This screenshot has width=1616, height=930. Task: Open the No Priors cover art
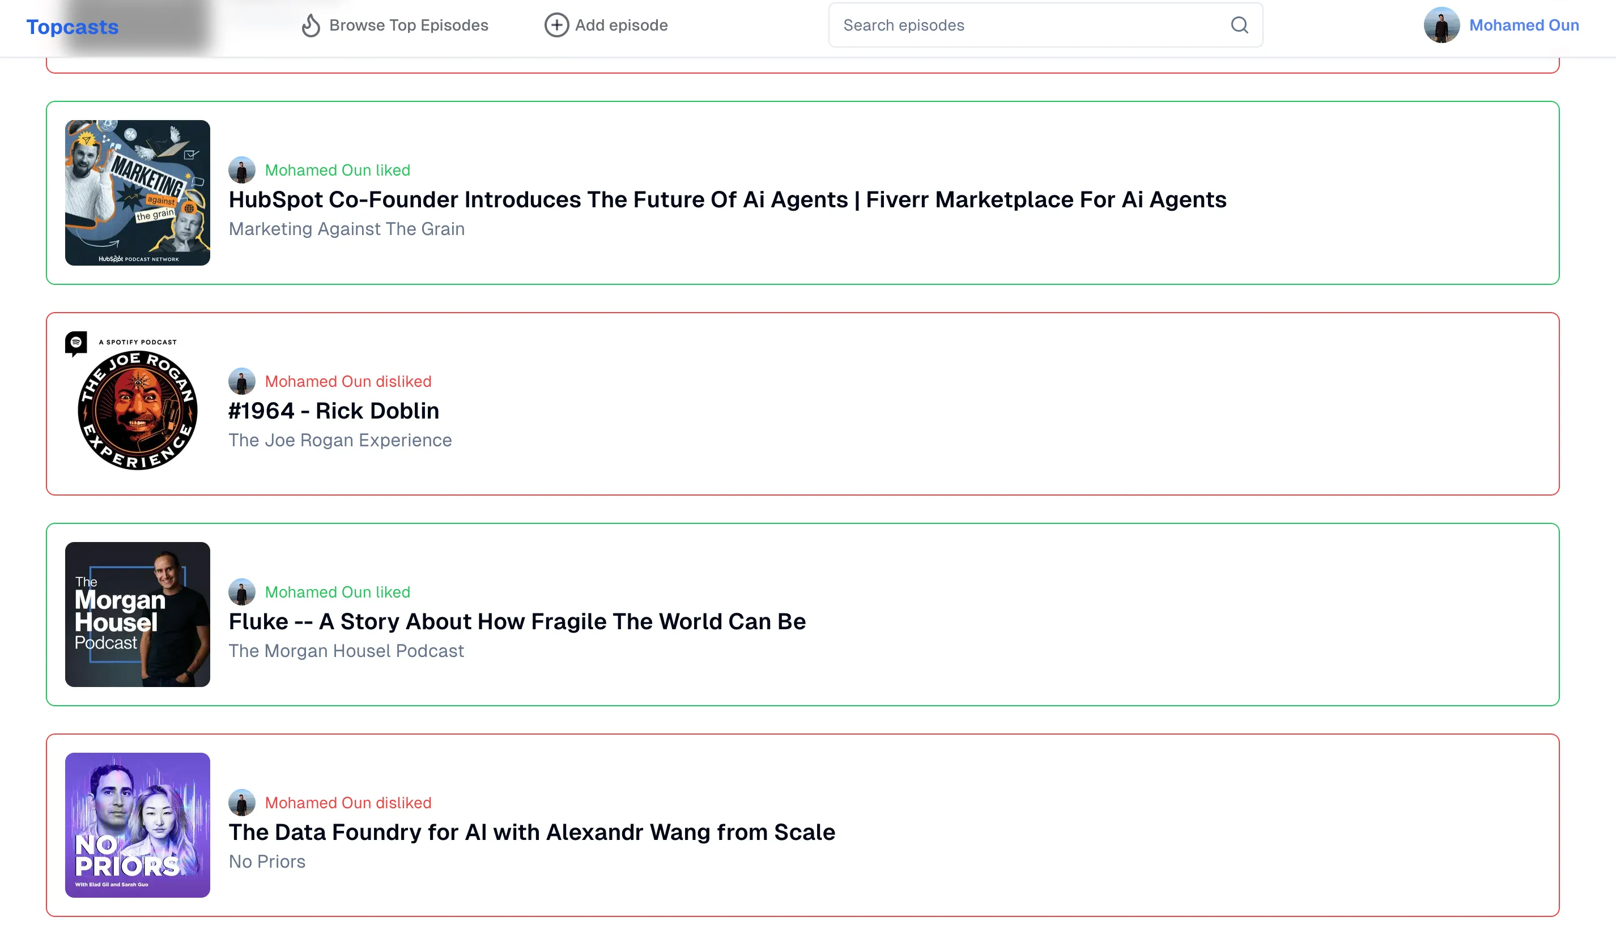point(137,825)
